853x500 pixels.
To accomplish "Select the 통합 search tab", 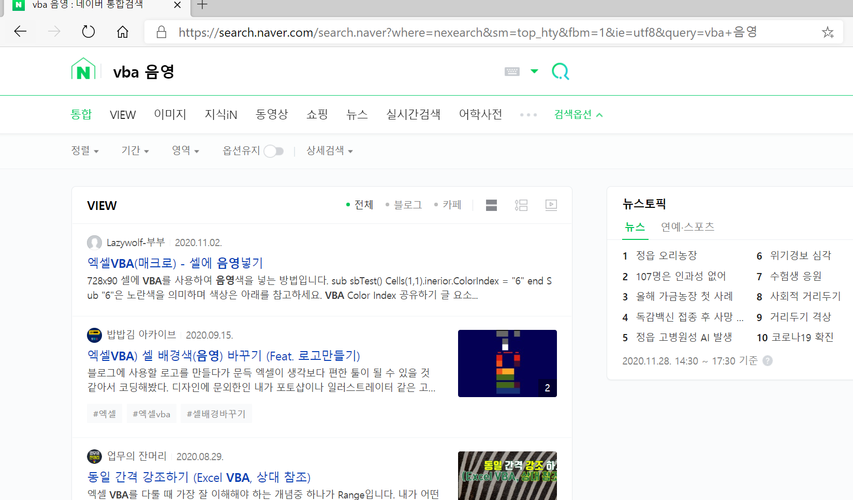I will [x=81, y=114].
